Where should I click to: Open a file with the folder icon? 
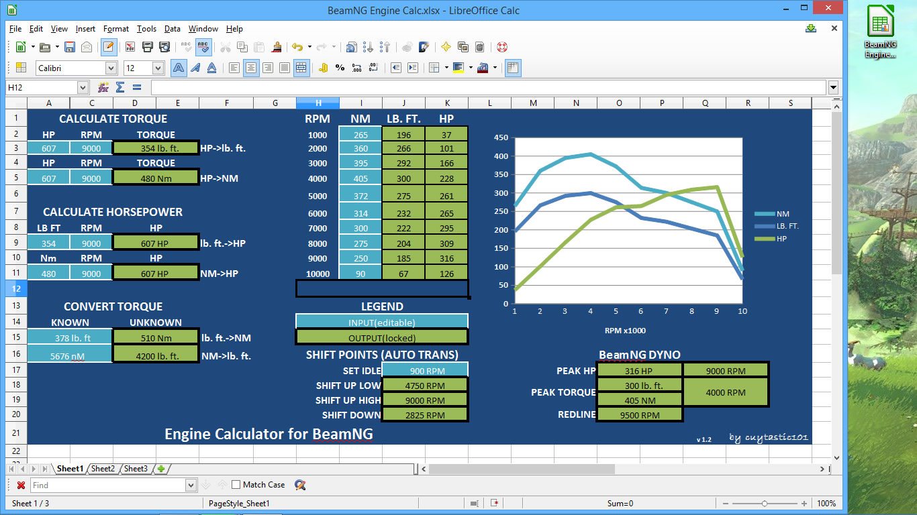[x=45, y=47]
